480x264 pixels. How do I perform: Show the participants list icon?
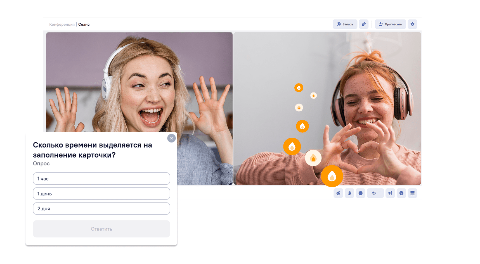[x=375, y=193]
